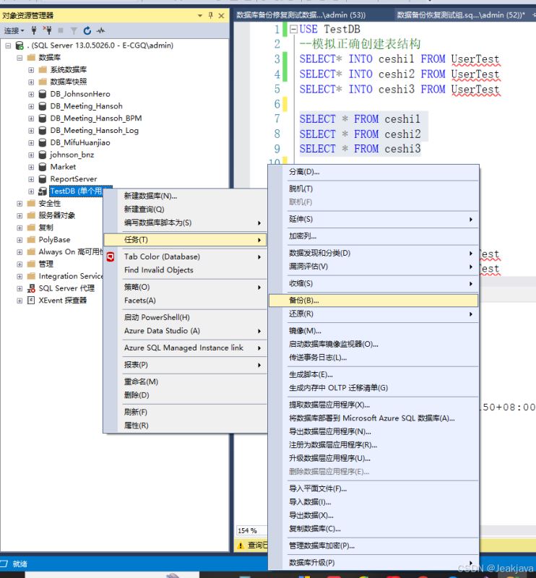536x578 pixels.
Task: Select 脱机(T) in tasks submenu
Action: 373,189
